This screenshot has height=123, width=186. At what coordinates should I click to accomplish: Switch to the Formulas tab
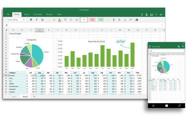pos(37,14)
